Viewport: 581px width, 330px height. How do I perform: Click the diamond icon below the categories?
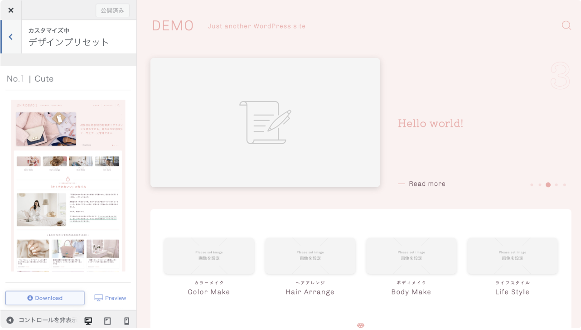click(x=360, y=325)
